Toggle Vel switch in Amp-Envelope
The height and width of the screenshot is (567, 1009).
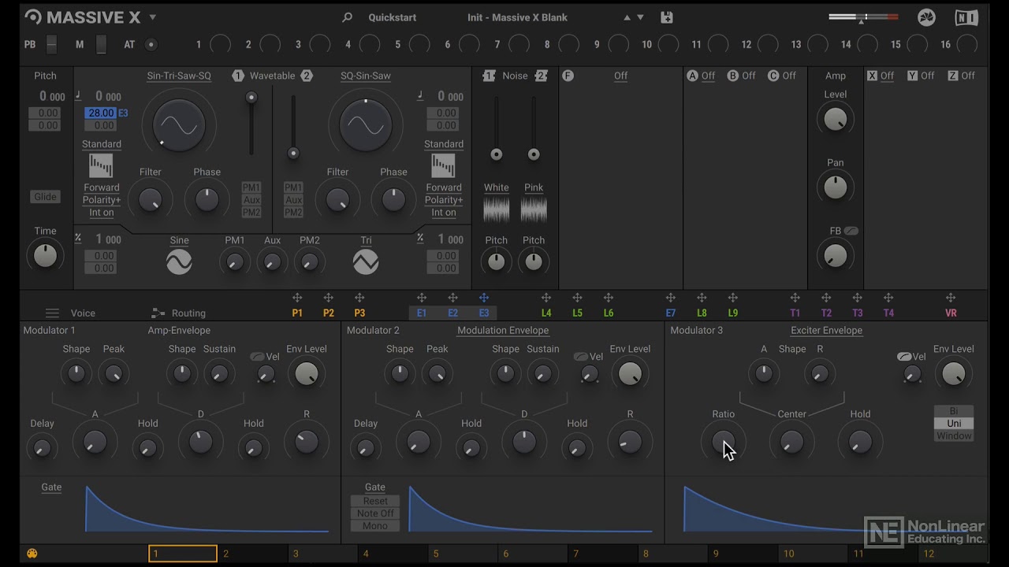click(257, 357)
